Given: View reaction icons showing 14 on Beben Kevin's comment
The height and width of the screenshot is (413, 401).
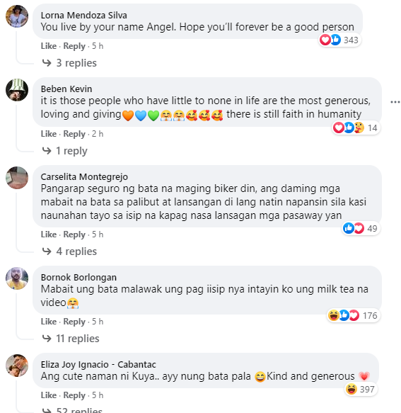Looking at the screenshot, I should [x=356, y=128].
